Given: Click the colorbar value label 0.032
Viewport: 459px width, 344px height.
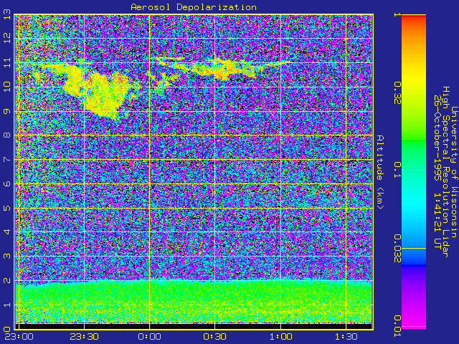Looking at the screenshot, I should (397, 249).
